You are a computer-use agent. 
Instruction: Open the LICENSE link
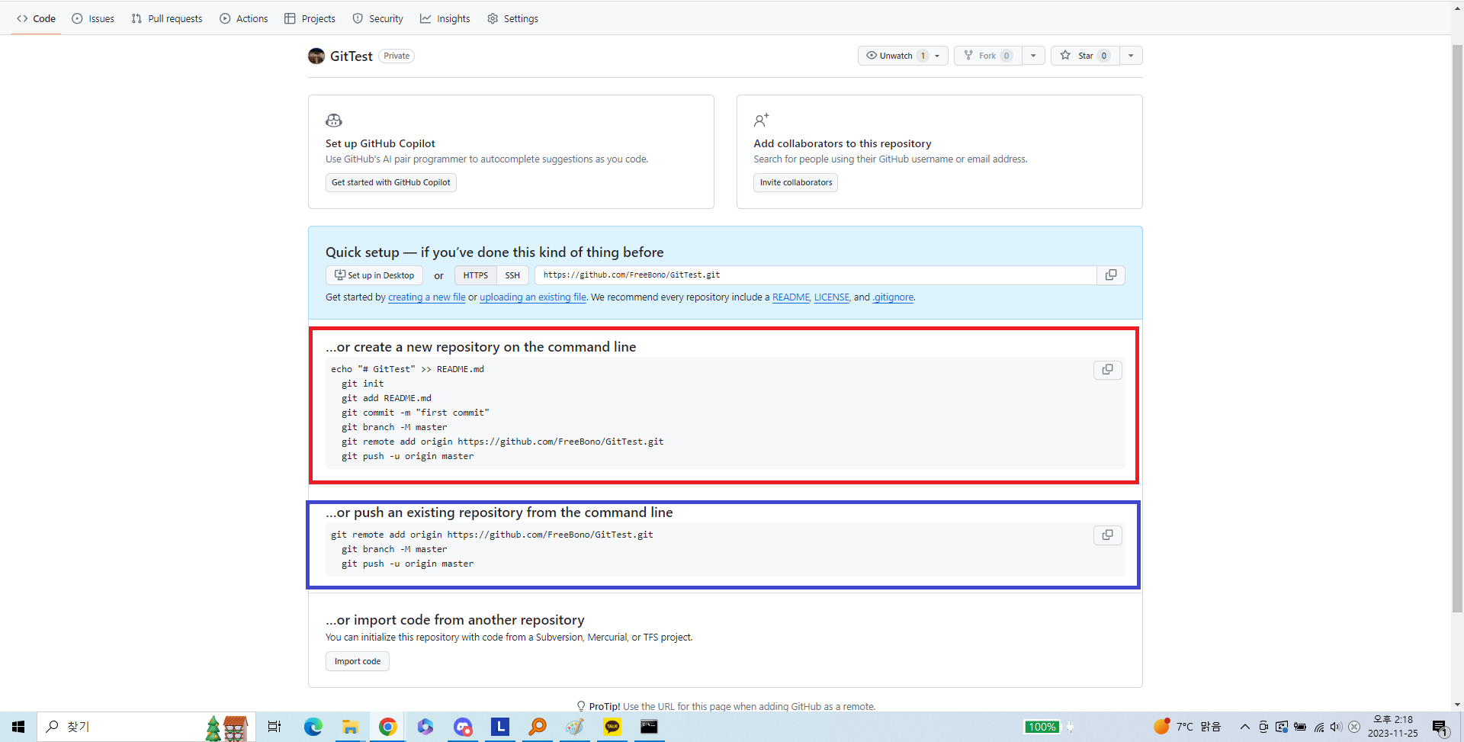pos(831,297)
